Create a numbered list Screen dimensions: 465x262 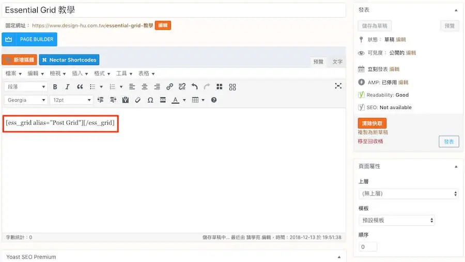pos(112,87)
